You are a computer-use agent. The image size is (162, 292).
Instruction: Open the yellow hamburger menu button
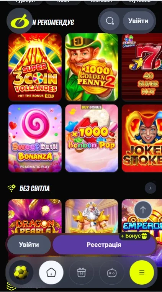[142, 272]
